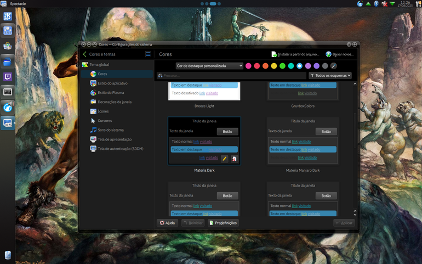Open the trash bin at the dock's bottom
This screenshot has width=422, height=264.
(x=8, y=255)
